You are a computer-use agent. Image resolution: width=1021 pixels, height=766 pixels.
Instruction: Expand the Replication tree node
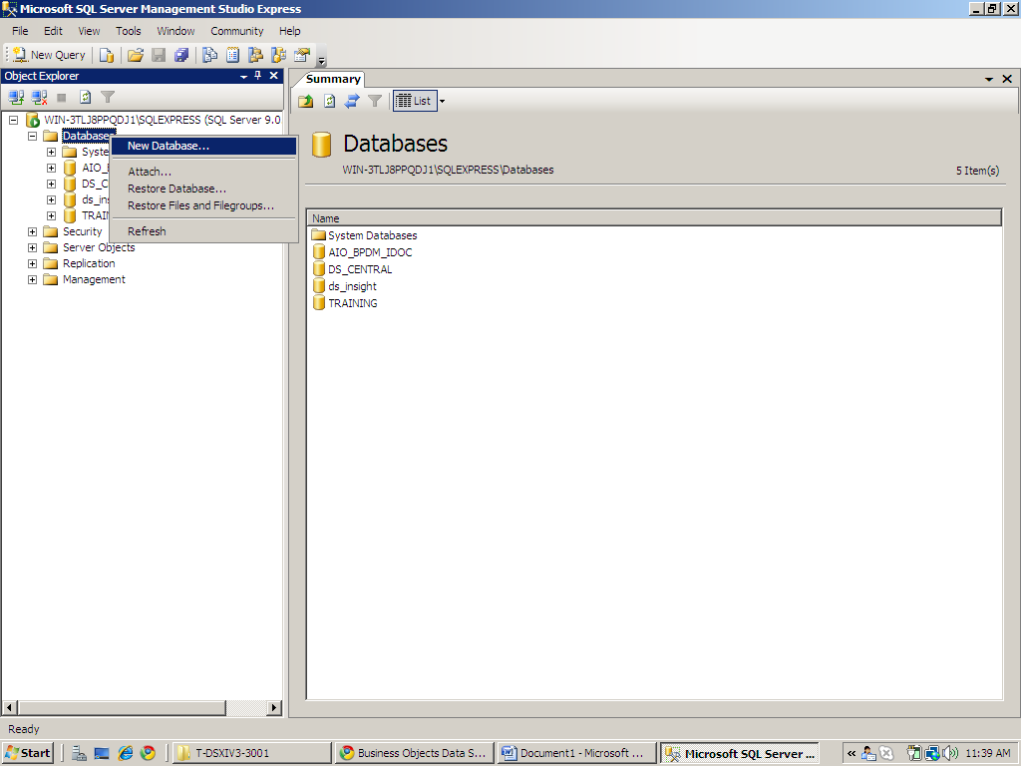[32, 263]
